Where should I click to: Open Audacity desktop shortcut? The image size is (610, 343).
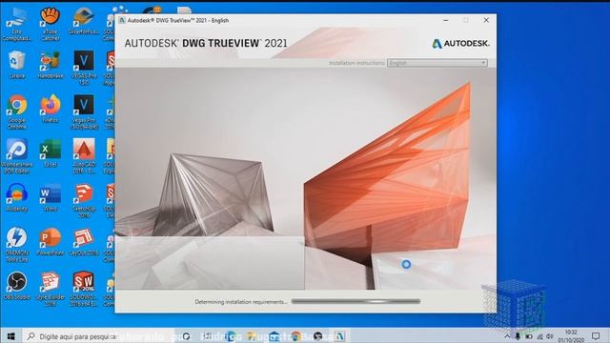(x=17, y=197)
